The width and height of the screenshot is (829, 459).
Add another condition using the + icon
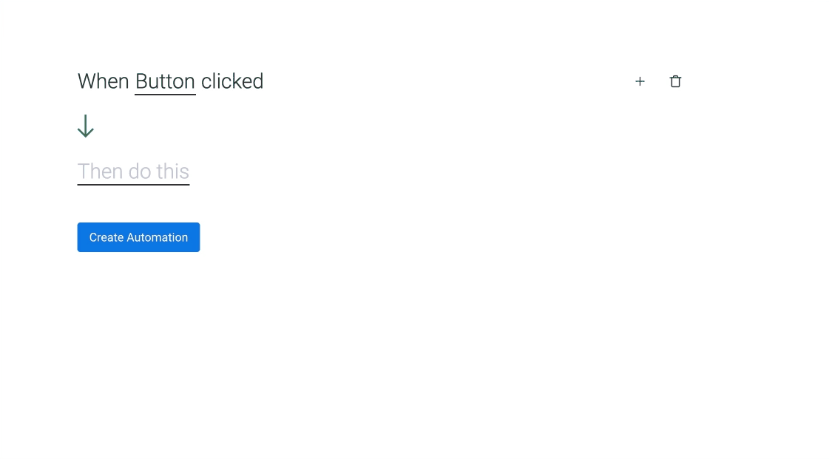pyautogui.click(x=640, y=81)
